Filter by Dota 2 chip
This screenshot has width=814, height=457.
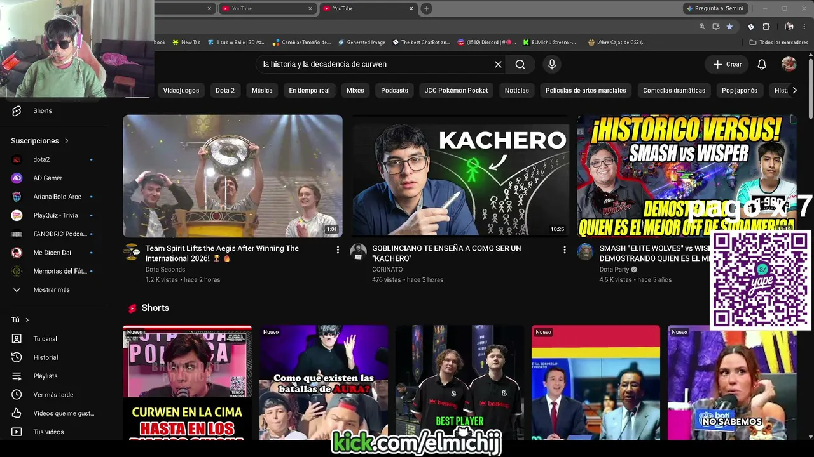pos(225,90)
